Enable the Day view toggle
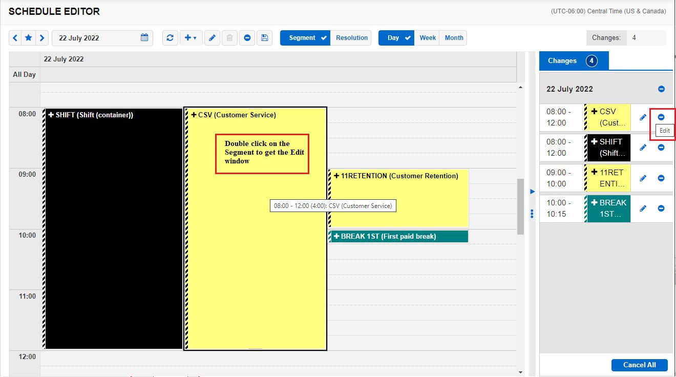This screenshot has height=377, width=676. [396, 37]
